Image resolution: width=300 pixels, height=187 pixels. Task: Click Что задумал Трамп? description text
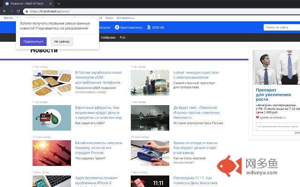90,158
